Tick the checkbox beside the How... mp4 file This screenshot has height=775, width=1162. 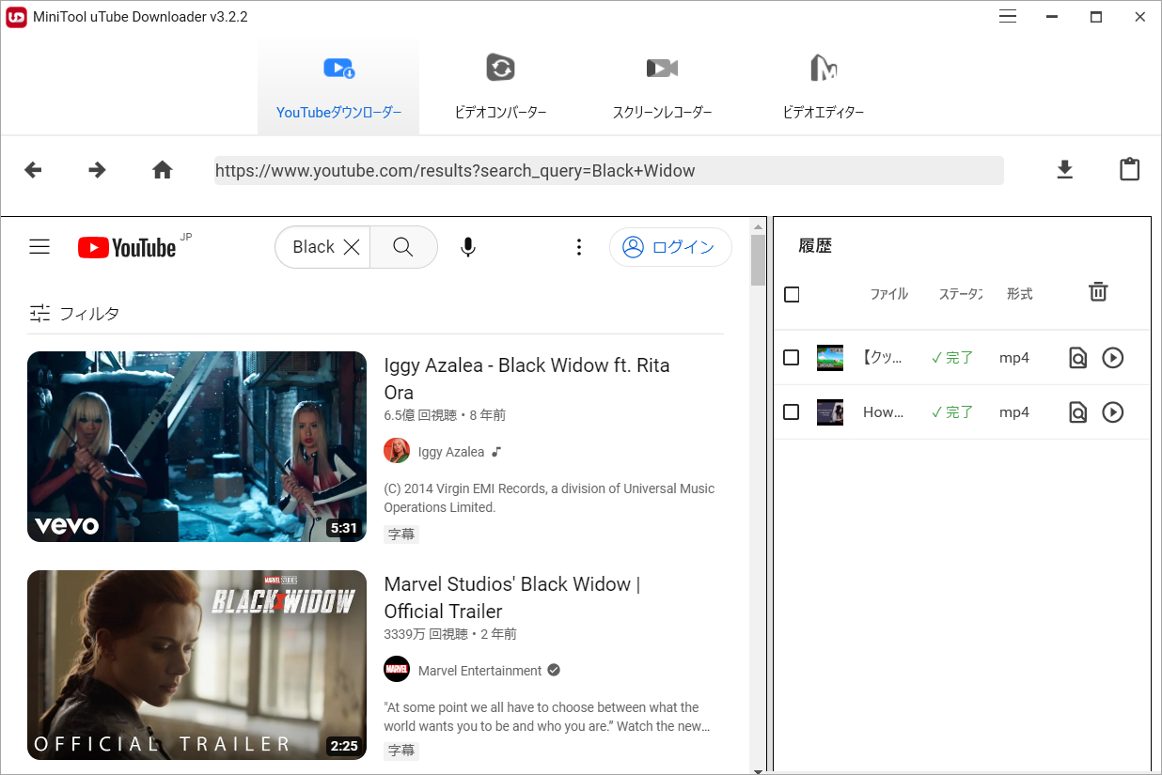pyautogui.click(x=791, y=411)
